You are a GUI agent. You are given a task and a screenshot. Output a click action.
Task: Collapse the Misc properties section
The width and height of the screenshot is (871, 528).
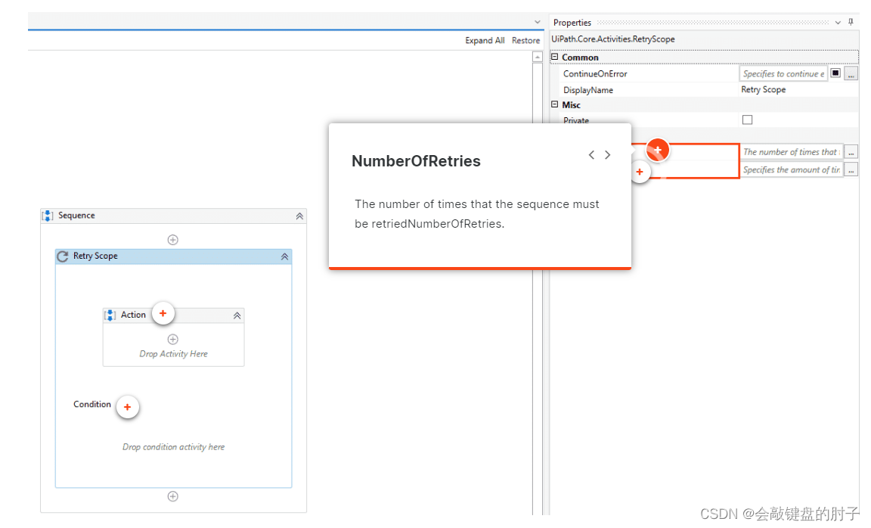(x=554, y=104)
